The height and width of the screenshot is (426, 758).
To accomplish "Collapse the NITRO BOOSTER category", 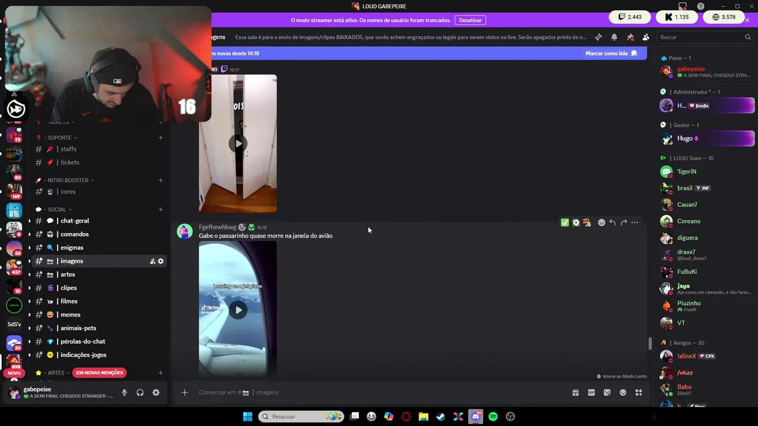I will point(68,180).
